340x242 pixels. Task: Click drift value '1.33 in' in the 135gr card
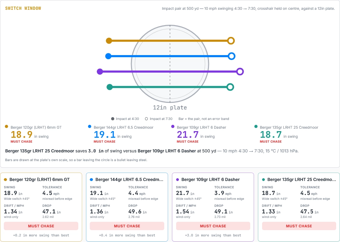pos(271,211)
